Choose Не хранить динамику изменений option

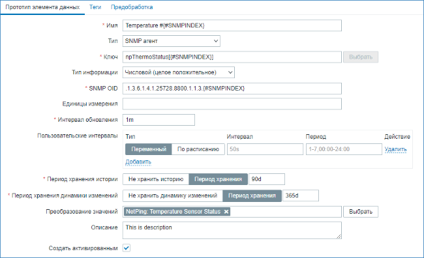coord(172,195)
